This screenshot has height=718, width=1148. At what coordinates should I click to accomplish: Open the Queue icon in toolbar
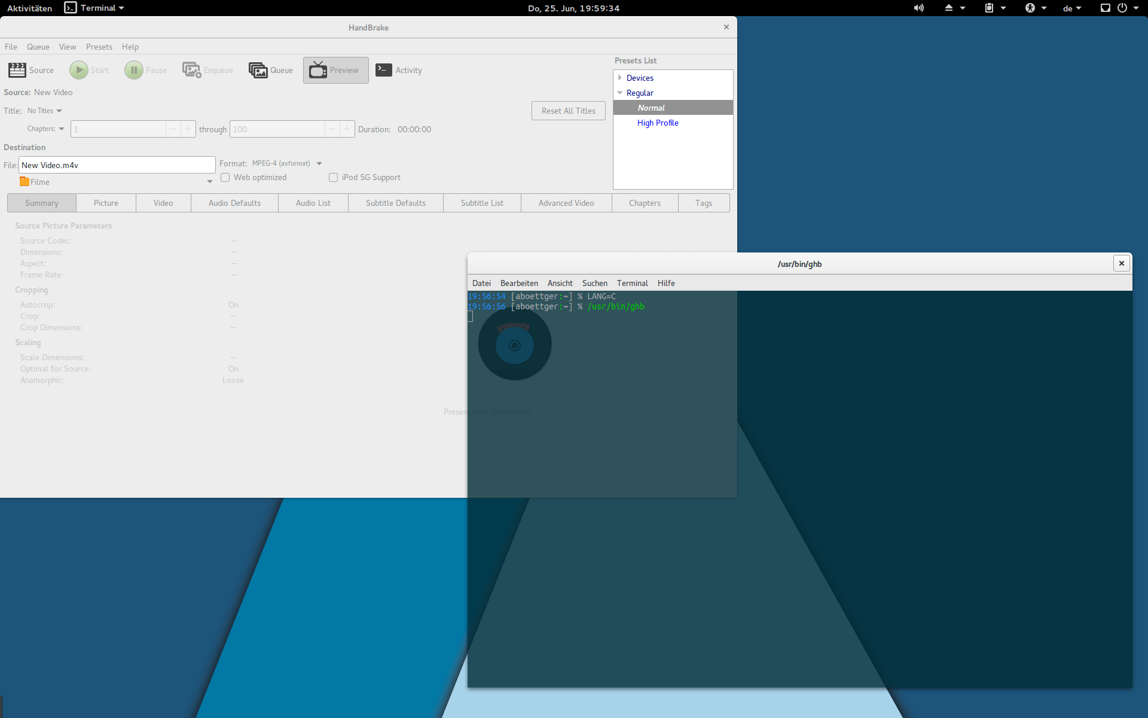tap(258, 70)
